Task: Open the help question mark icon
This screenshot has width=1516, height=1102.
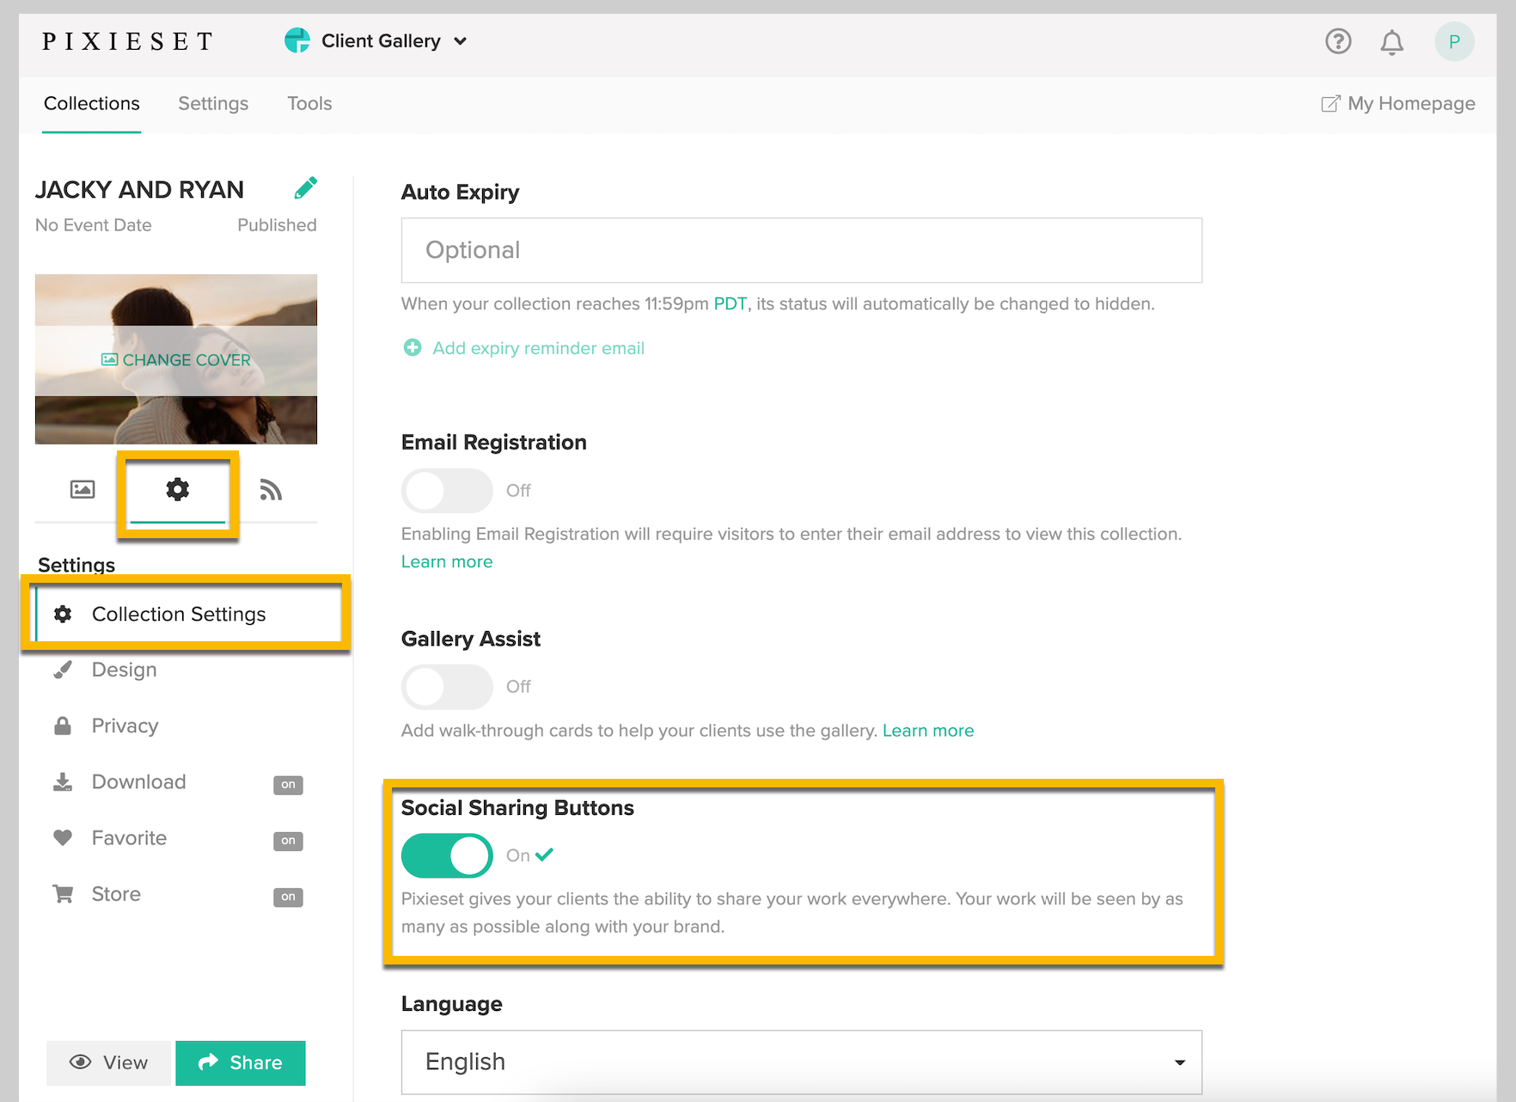Action: tap(1338, 41)
